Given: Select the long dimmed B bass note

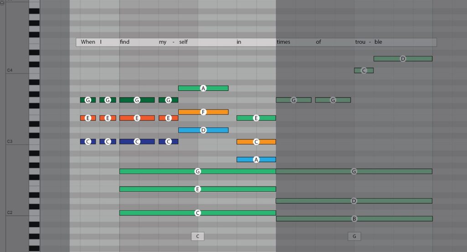Looking at the screenshot, I should pos(354,219).
